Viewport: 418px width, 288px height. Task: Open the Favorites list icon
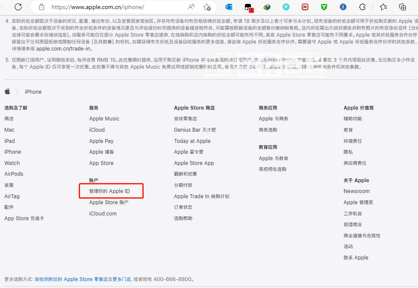click(x=383, y=7)
